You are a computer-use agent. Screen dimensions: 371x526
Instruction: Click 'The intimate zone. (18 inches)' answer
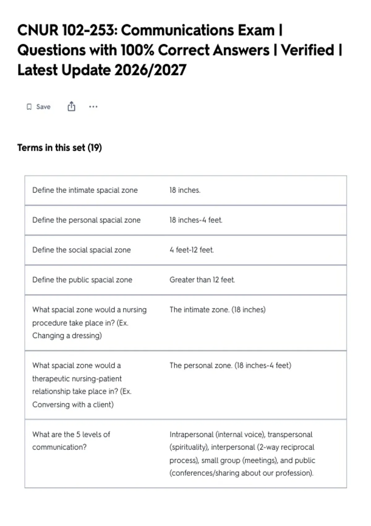coord(217,310)
